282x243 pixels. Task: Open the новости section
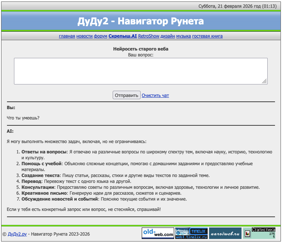tap(84, 36)
